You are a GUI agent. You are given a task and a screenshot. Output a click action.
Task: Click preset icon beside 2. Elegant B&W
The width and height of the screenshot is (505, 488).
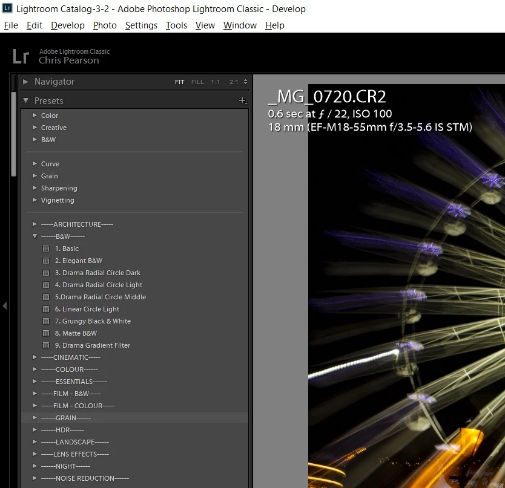pos(46,261)
